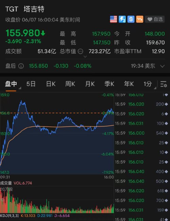
Task: Tap the after-hours price 155.850
Action: tap(38, 66)
